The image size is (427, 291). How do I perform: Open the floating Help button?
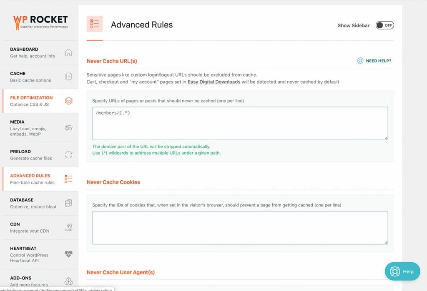tap(402, 271)
